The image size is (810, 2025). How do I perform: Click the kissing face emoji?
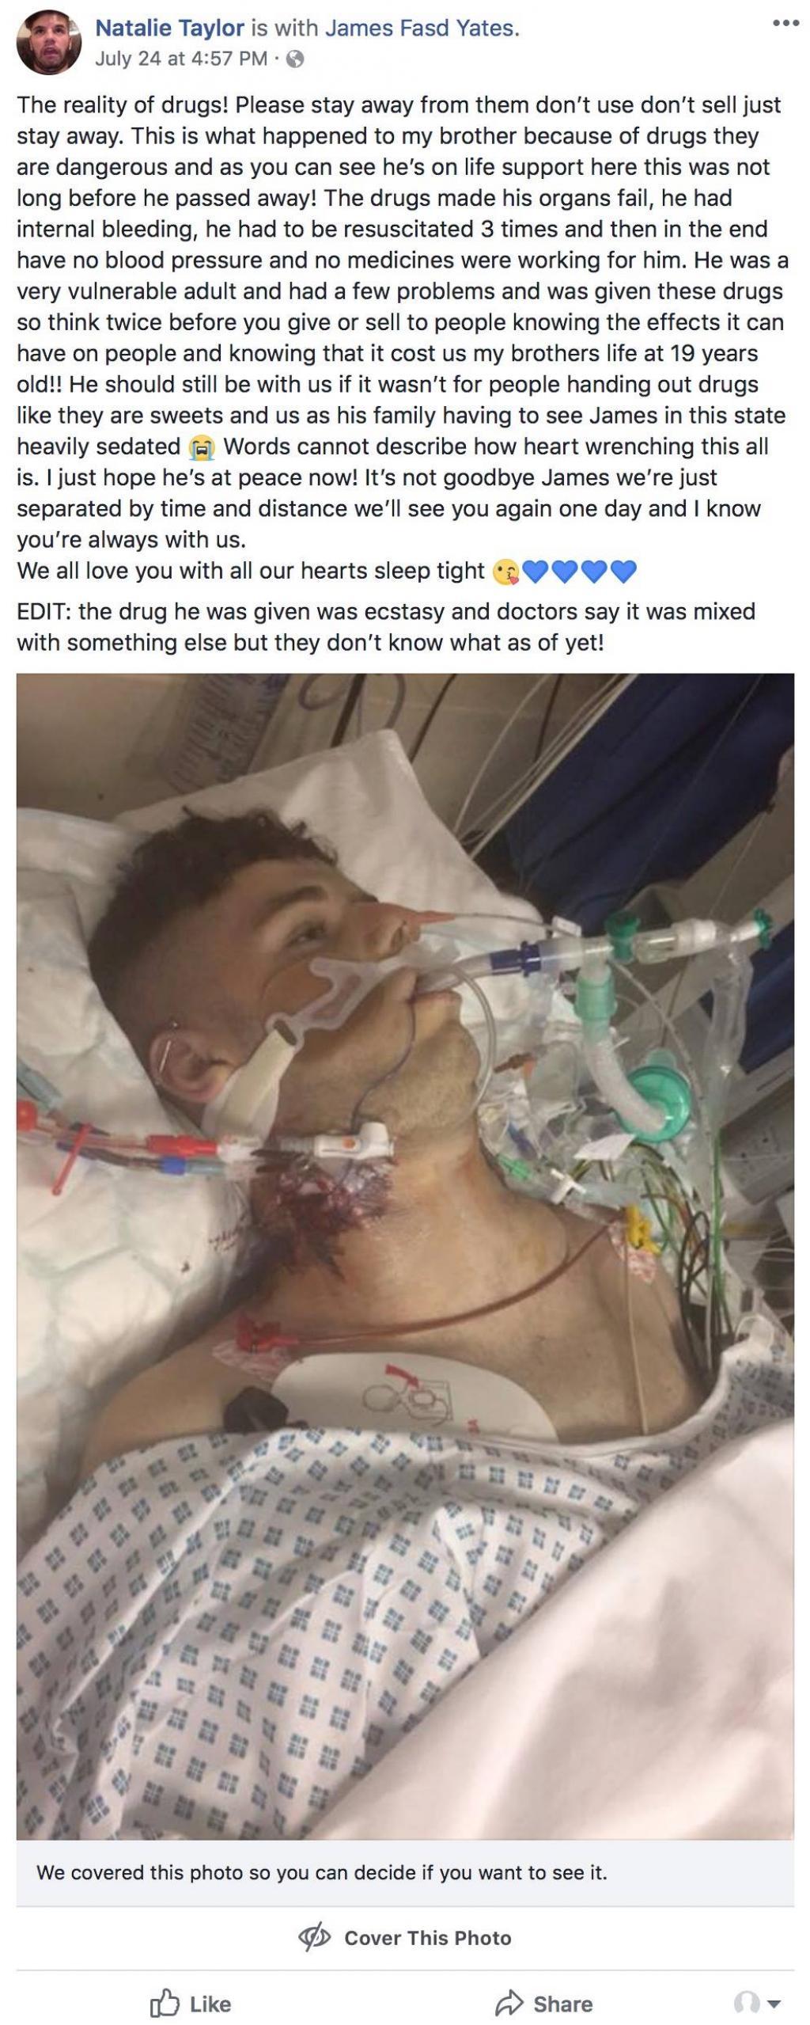(x=505, y=572)
